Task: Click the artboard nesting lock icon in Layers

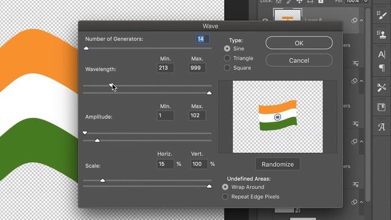Action: click(310, 1)
